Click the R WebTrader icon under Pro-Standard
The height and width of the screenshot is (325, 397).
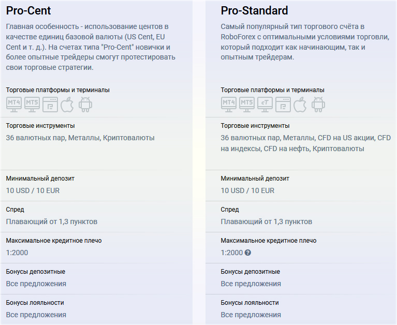click(283, 104)
